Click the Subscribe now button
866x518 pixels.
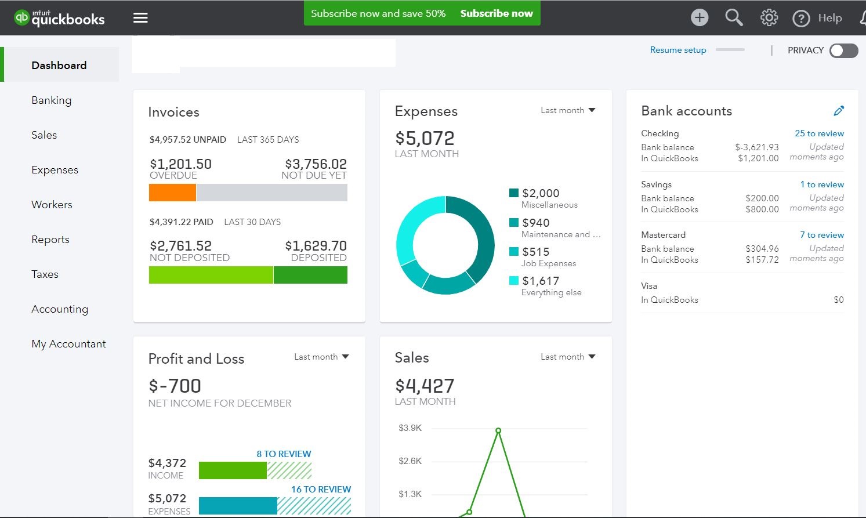[497, 13]
